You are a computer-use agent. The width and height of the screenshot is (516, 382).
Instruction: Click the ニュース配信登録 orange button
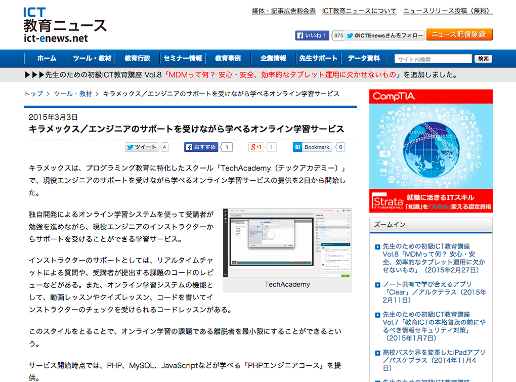click(x=459, y=34)
